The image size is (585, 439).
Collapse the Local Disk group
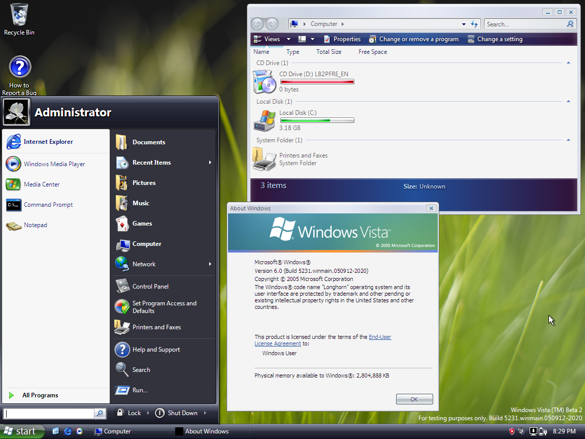[568, 102]
